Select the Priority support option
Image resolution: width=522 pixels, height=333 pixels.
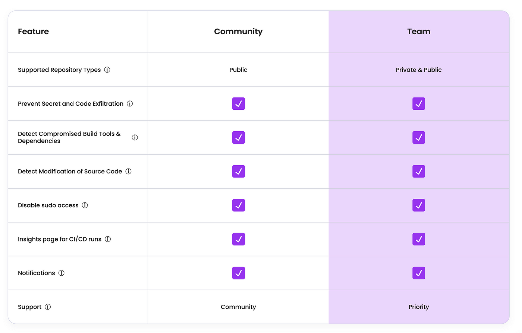click(419, 307)
